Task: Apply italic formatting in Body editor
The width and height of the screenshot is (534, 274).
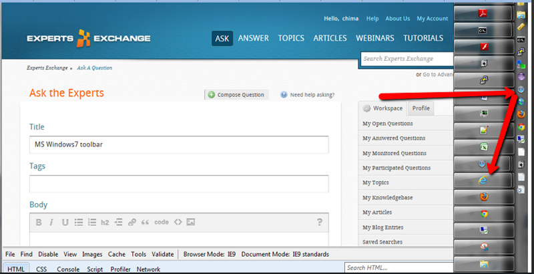Action: click(x=51, y=223)
